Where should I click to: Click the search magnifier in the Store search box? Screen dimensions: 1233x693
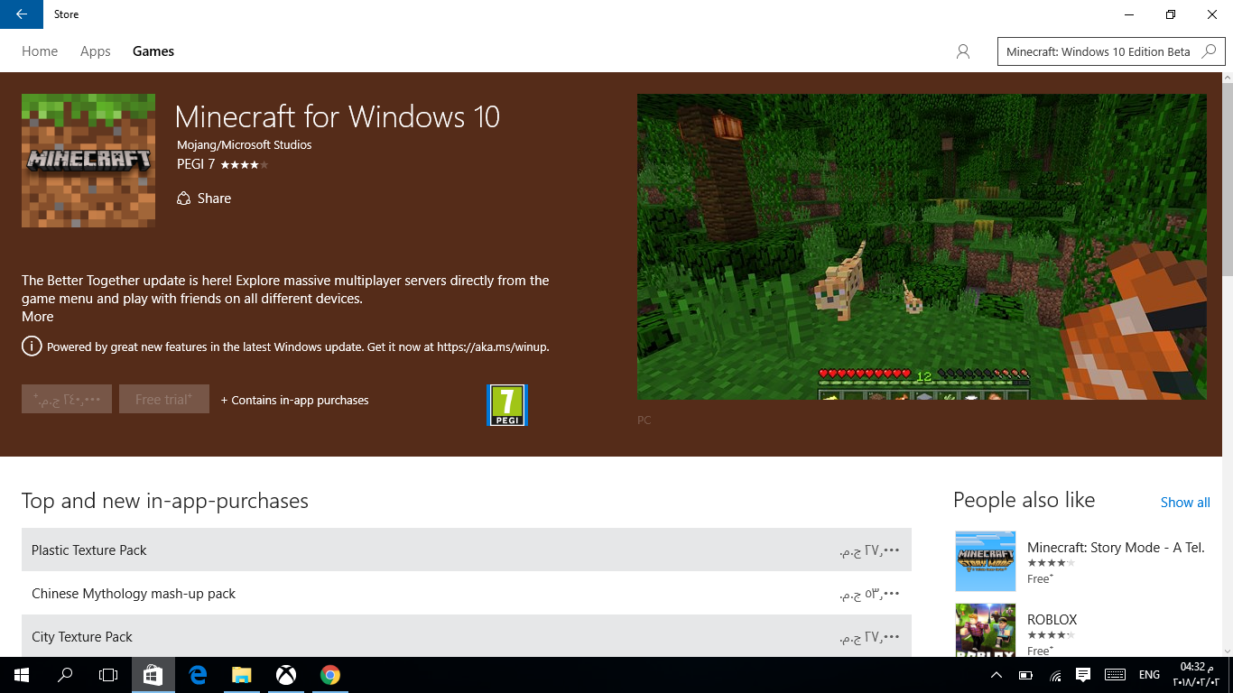tap(1210, 51)
